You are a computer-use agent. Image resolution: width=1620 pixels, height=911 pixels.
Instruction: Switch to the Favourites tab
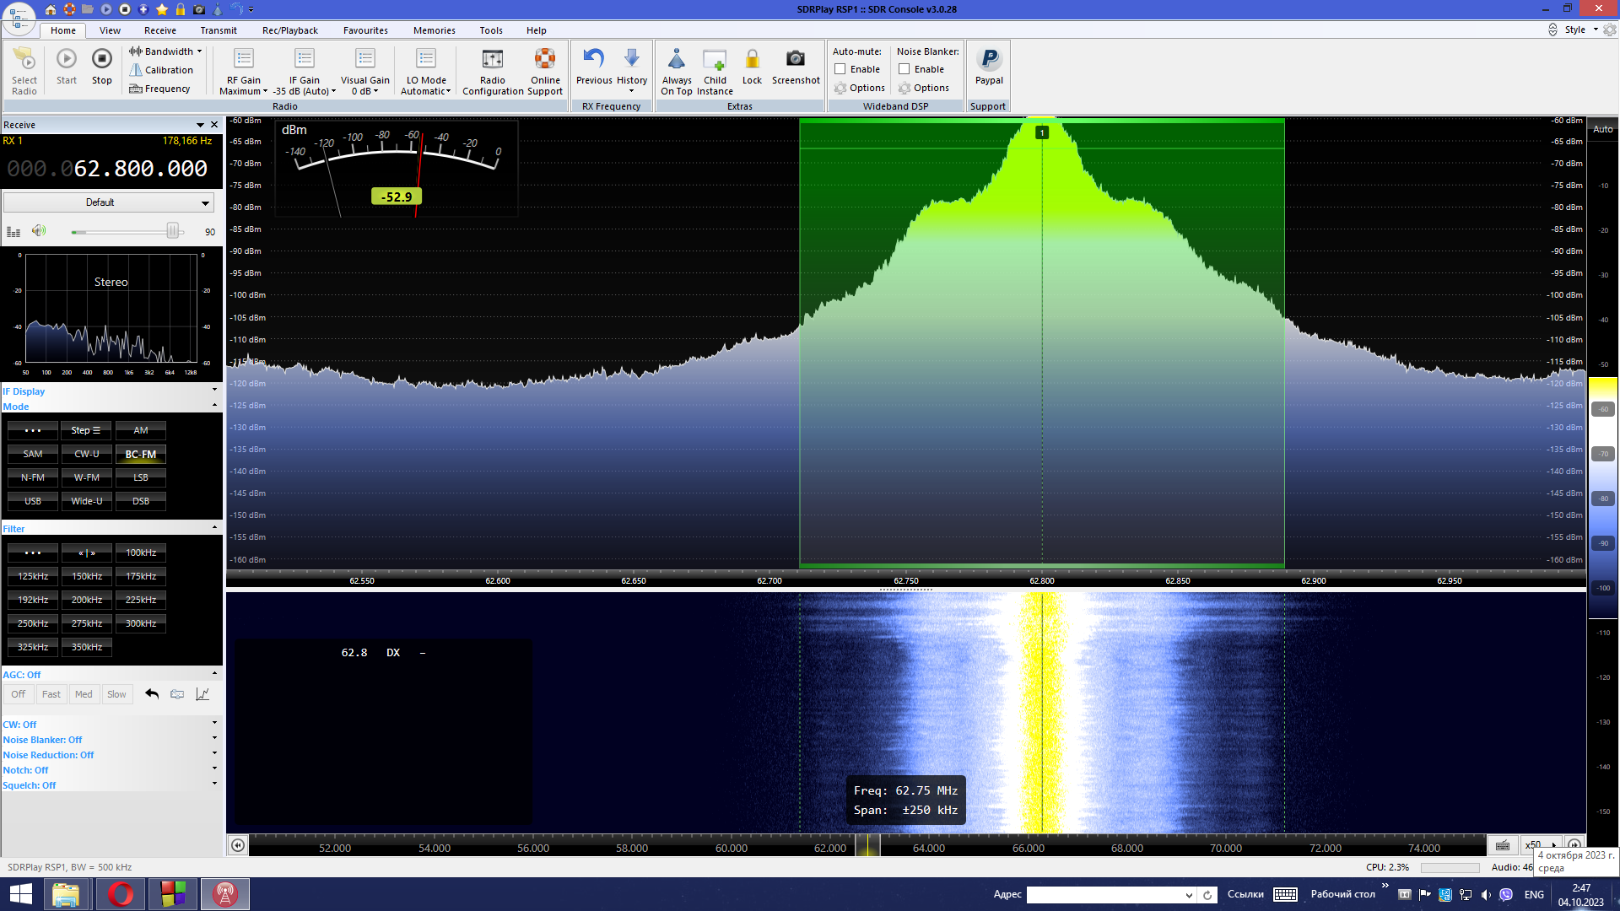pos(365,30)
